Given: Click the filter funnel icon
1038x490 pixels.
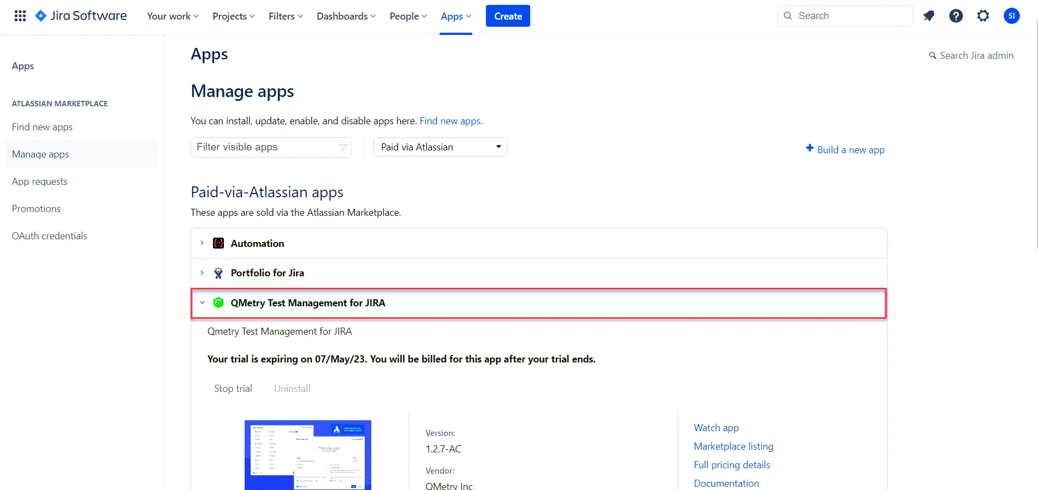Looking at the screenshot, I should (x=343, y=147).
